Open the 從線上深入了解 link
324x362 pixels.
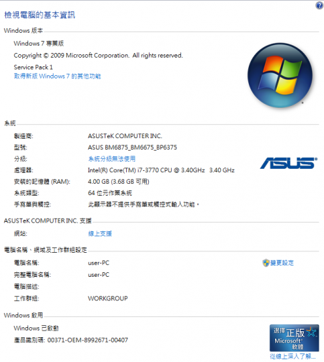(292, 356)
